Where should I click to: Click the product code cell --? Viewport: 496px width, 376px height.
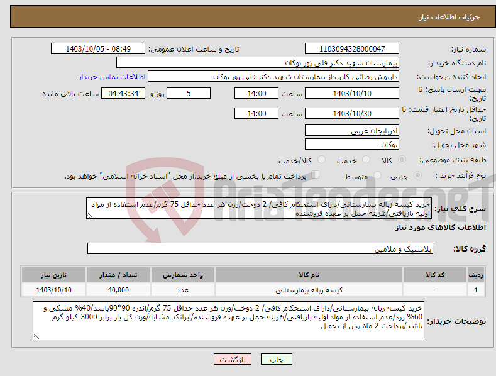(435, 290)
